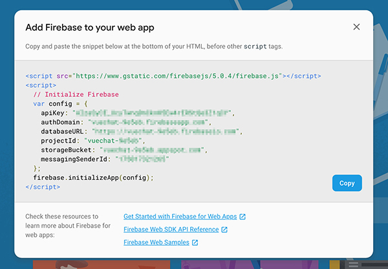Click external link icon next to Get Started
This screenshot has width=388, height=269.
click(242, 217)
